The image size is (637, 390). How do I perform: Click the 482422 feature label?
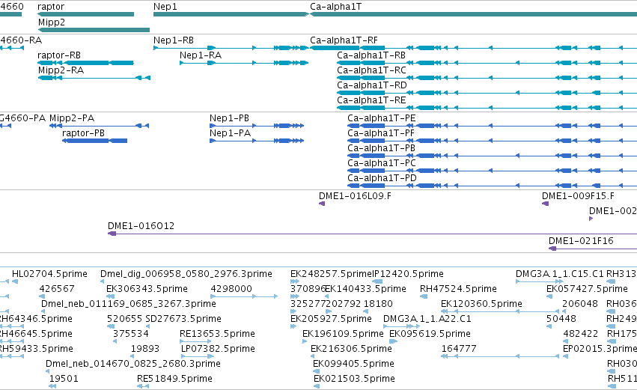pos(581,334)
